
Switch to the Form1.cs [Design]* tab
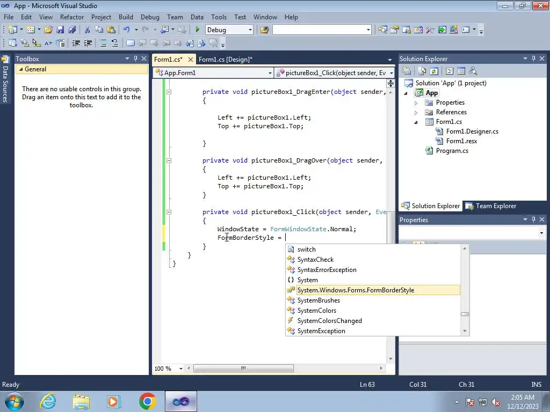click(x=225, y=59)
